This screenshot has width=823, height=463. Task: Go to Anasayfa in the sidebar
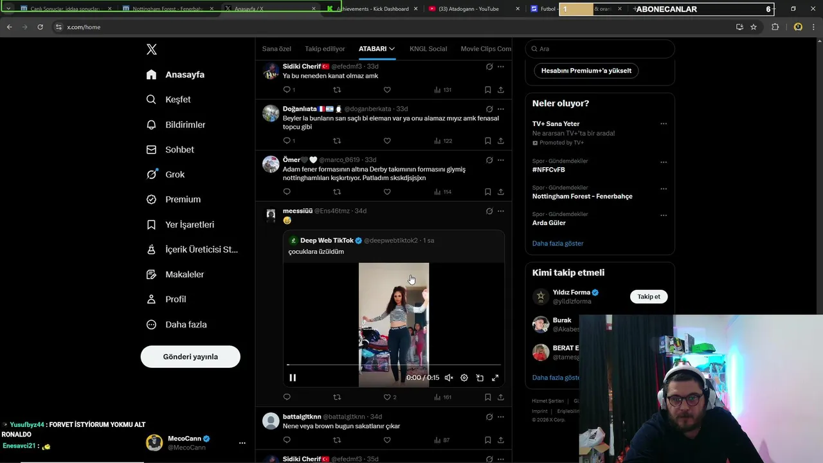176,75
